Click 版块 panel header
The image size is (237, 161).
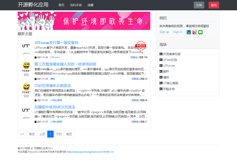coord(188,44)
